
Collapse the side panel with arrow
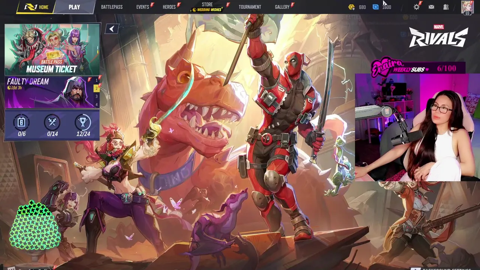(112, 29)
